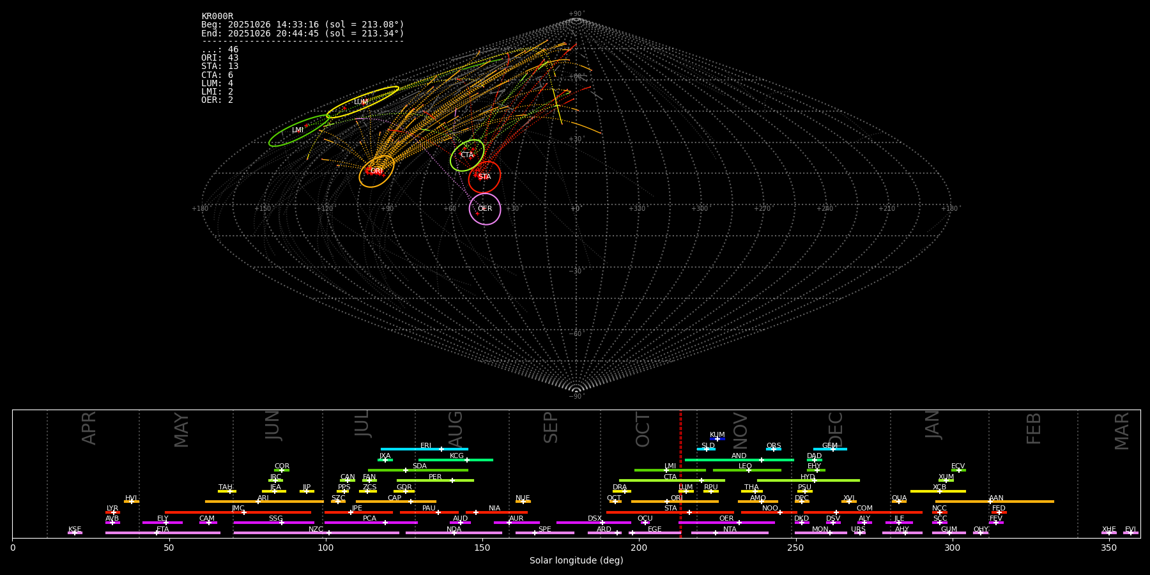This screenshot has width=1150, height=575.
Task: Click the pink OER radiant circle on map
Action: [x=485, y=209]
